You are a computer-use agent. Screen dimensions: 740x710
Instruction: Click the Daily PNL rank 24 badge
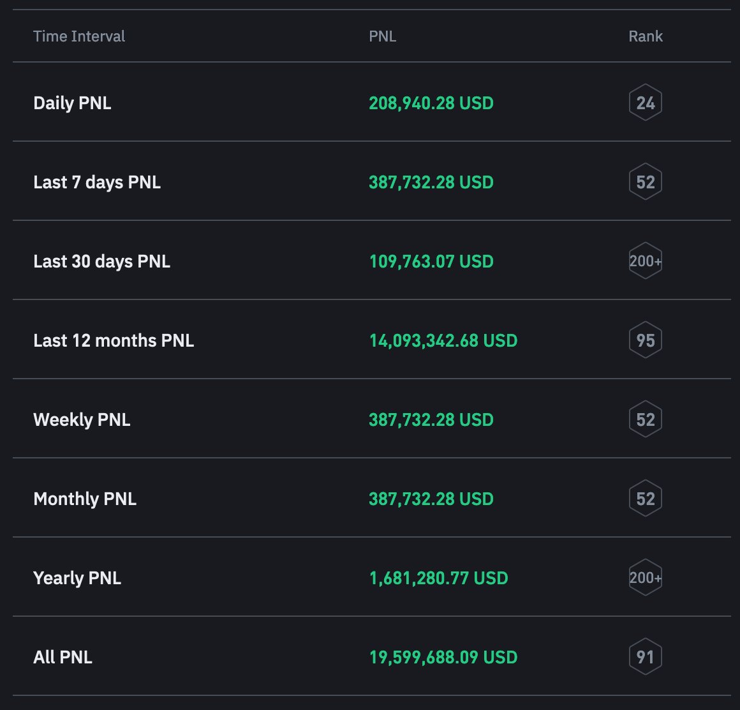pos(645,103)
